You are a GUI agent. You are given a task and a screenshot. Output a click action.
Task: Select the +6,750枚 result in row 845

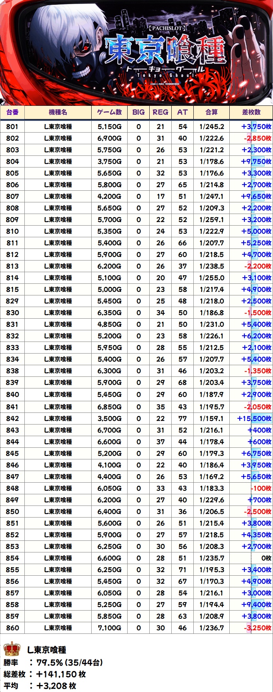256,453
